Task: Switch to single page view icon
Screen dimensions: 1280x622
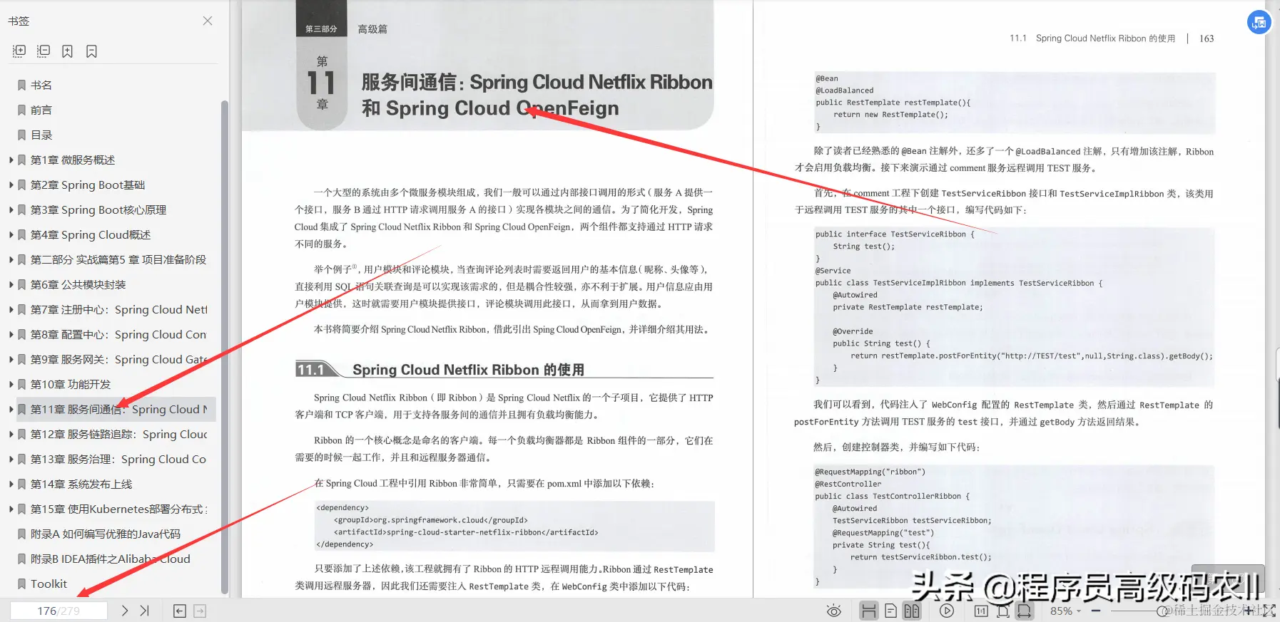Action: tap(890, 611)
